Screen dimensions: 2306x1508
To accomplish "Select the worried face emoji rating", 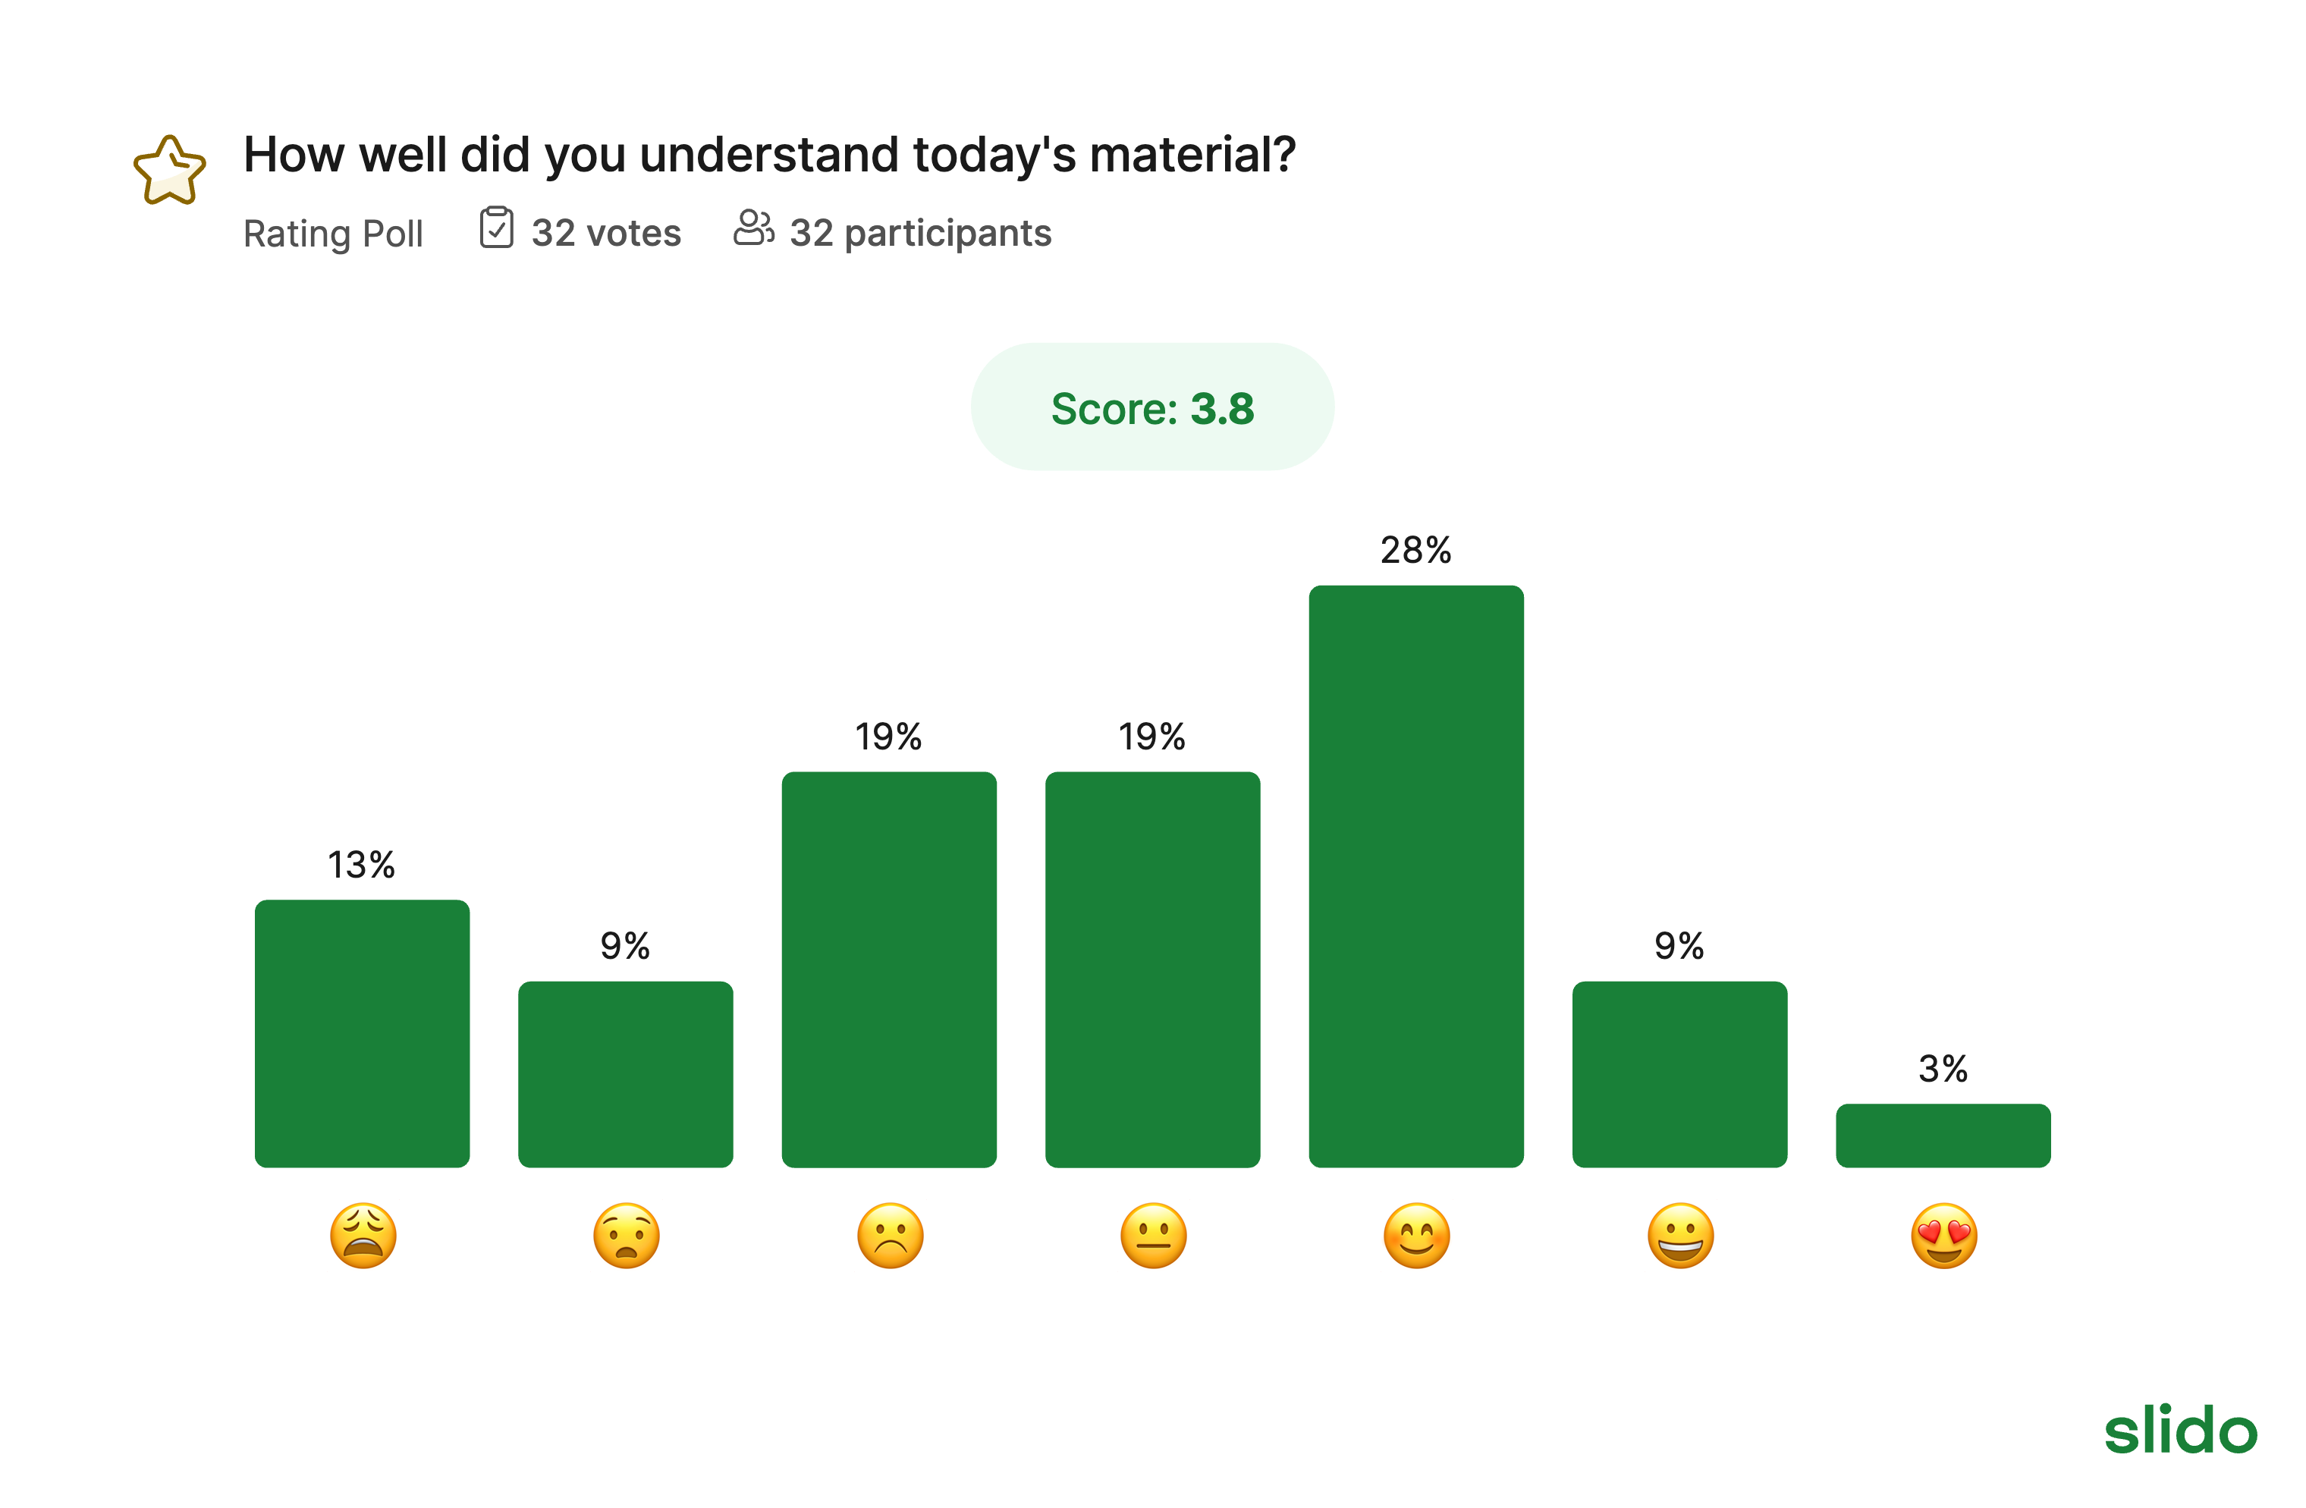I will click(627, 1236).
